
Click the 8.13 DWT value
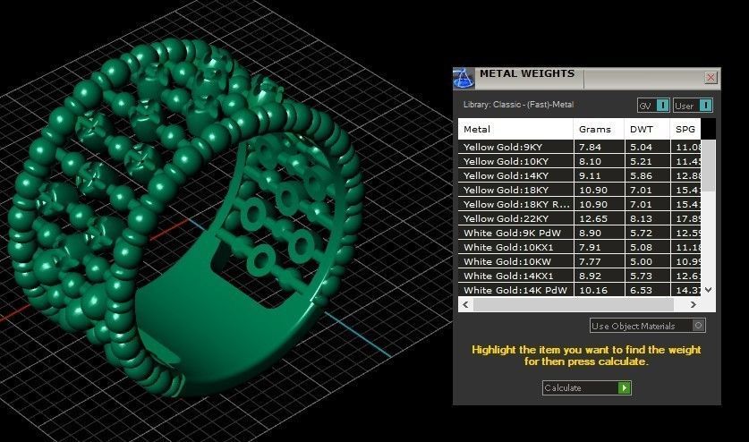[641, 218]
